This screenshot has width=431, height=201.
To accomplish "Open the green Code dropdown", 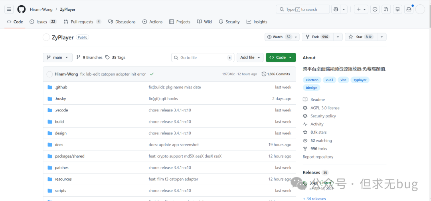I will [281, 57].
